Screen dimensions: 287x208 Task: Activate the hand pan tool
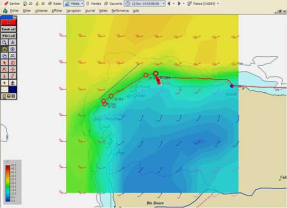click(x=5, y=56)
